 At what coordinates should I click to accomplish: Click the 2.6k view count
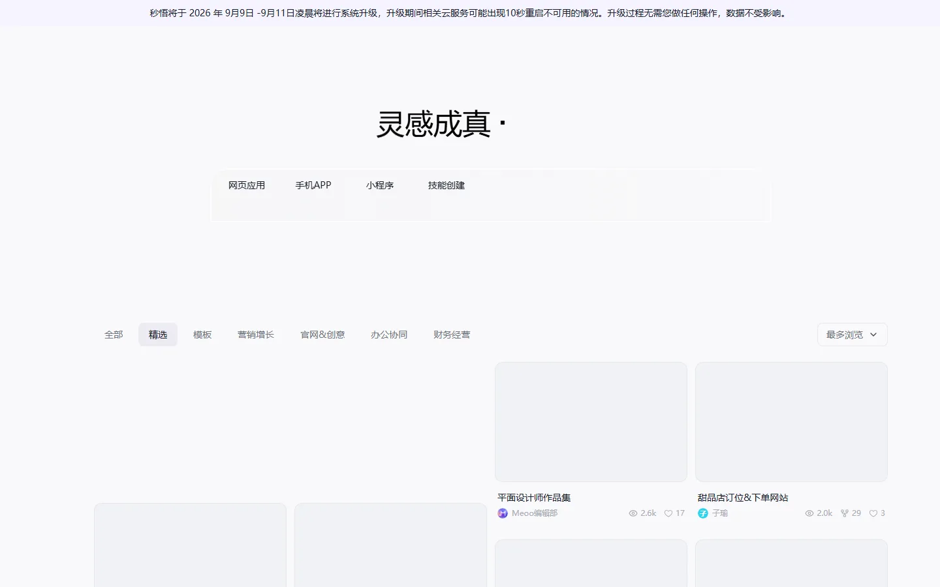pos(648,513)
